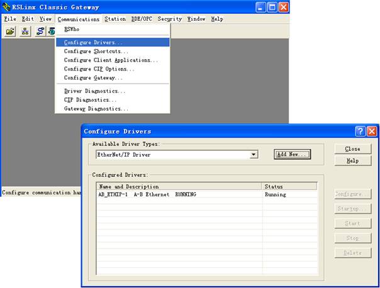
Task: Maximize the RSLinx Classic Gateway window
Action: (x=272, y=8)
